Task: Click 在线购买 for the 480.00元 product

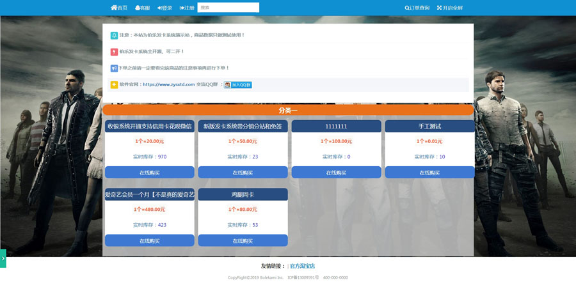Action: (150, 241)
